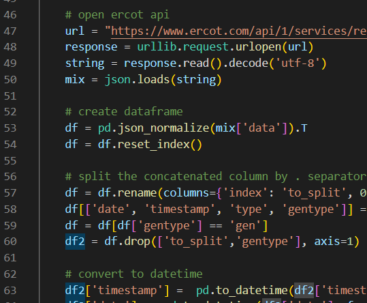Viewport: 367px width, 303px height.
Task: Click the variable 'mix' on line 50
Action: [x=75, y=80]
